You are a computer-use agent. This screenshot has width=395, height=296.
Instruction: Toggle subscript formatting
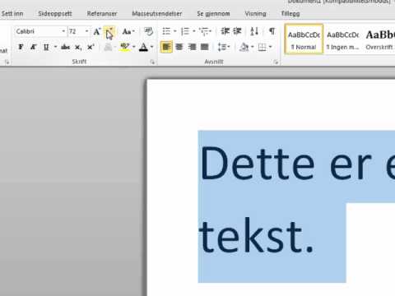(78, 47)
